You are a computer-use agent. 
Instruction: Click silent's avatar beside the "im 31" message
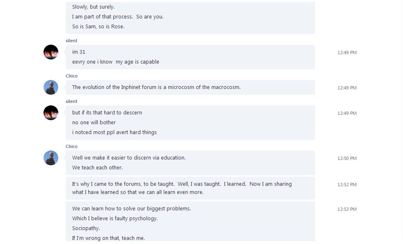coord(51,52)
